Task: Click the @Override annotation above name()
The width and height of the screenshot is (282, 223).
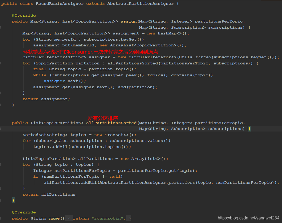Action: (24, 212)
